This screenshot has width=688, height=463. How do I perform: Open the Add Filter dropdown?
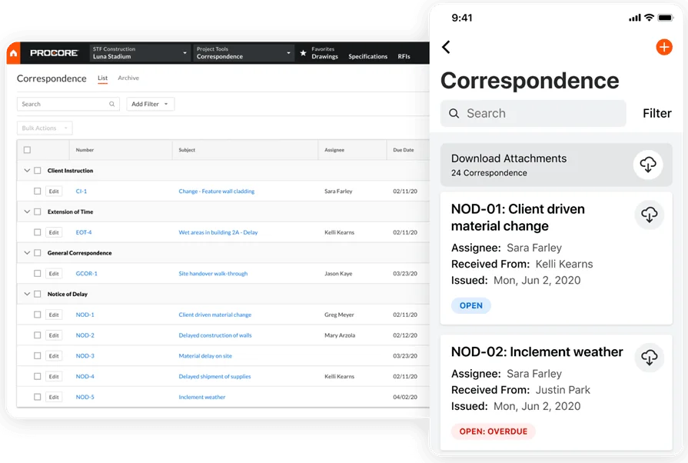150,104
